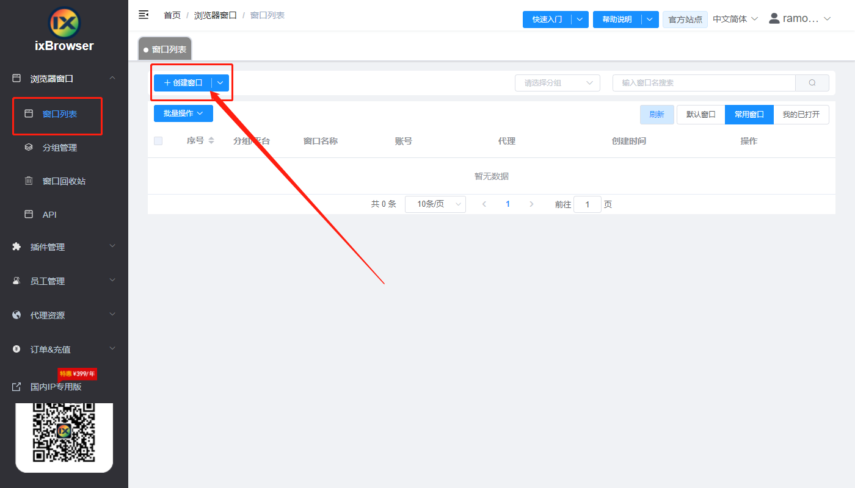Open the 请选择分组 group selector
Viewport: 855px width, 488px height.
point(557,82)
